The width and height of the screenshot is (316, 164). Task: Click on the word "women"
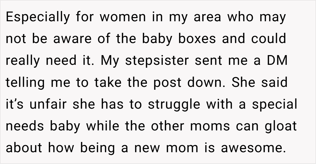[x=123, y=17]
